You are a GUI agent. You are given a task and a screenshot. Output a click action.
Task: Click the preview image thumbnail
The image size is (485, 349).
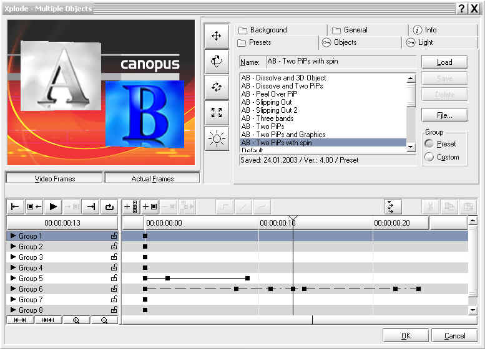(101, 92)
